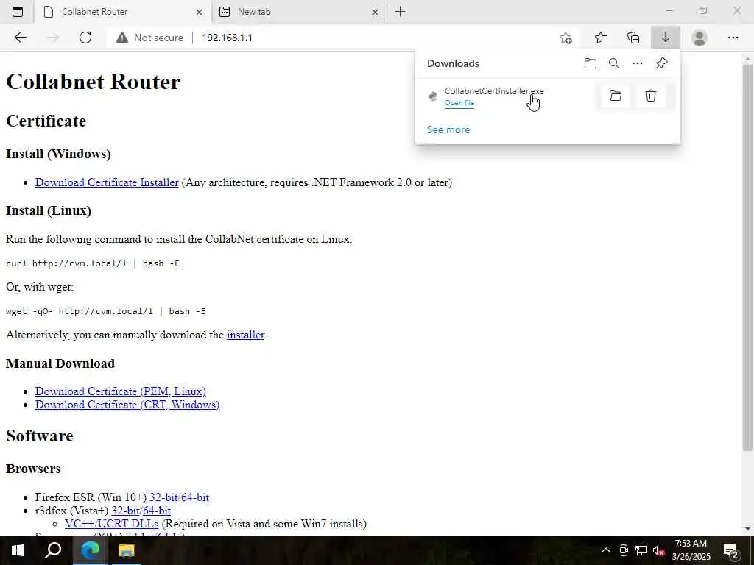Click the Not secure warning icon

pos(122,38)
